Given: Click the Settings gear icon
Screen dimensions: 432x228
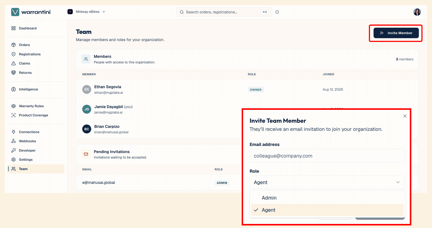Looking at the screenshot, I should tap(13, 160).
